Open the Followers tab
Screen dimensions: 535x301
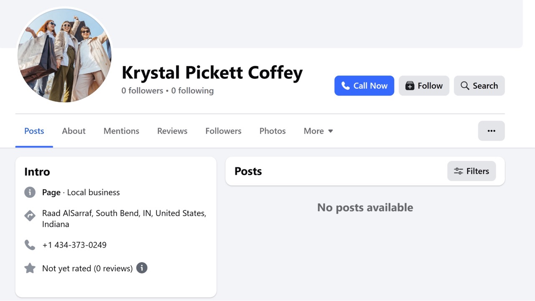tap(223, 131)
